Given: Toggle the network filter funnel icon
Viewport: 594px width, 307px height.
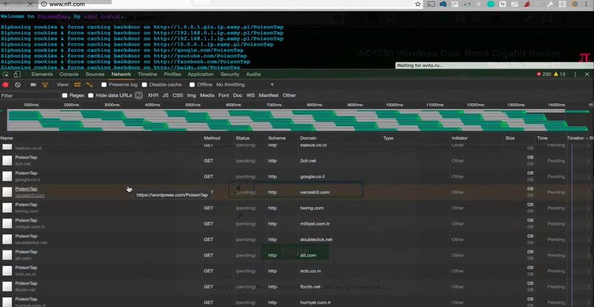Looking at the screenshot, I should (x=45, y=85).
